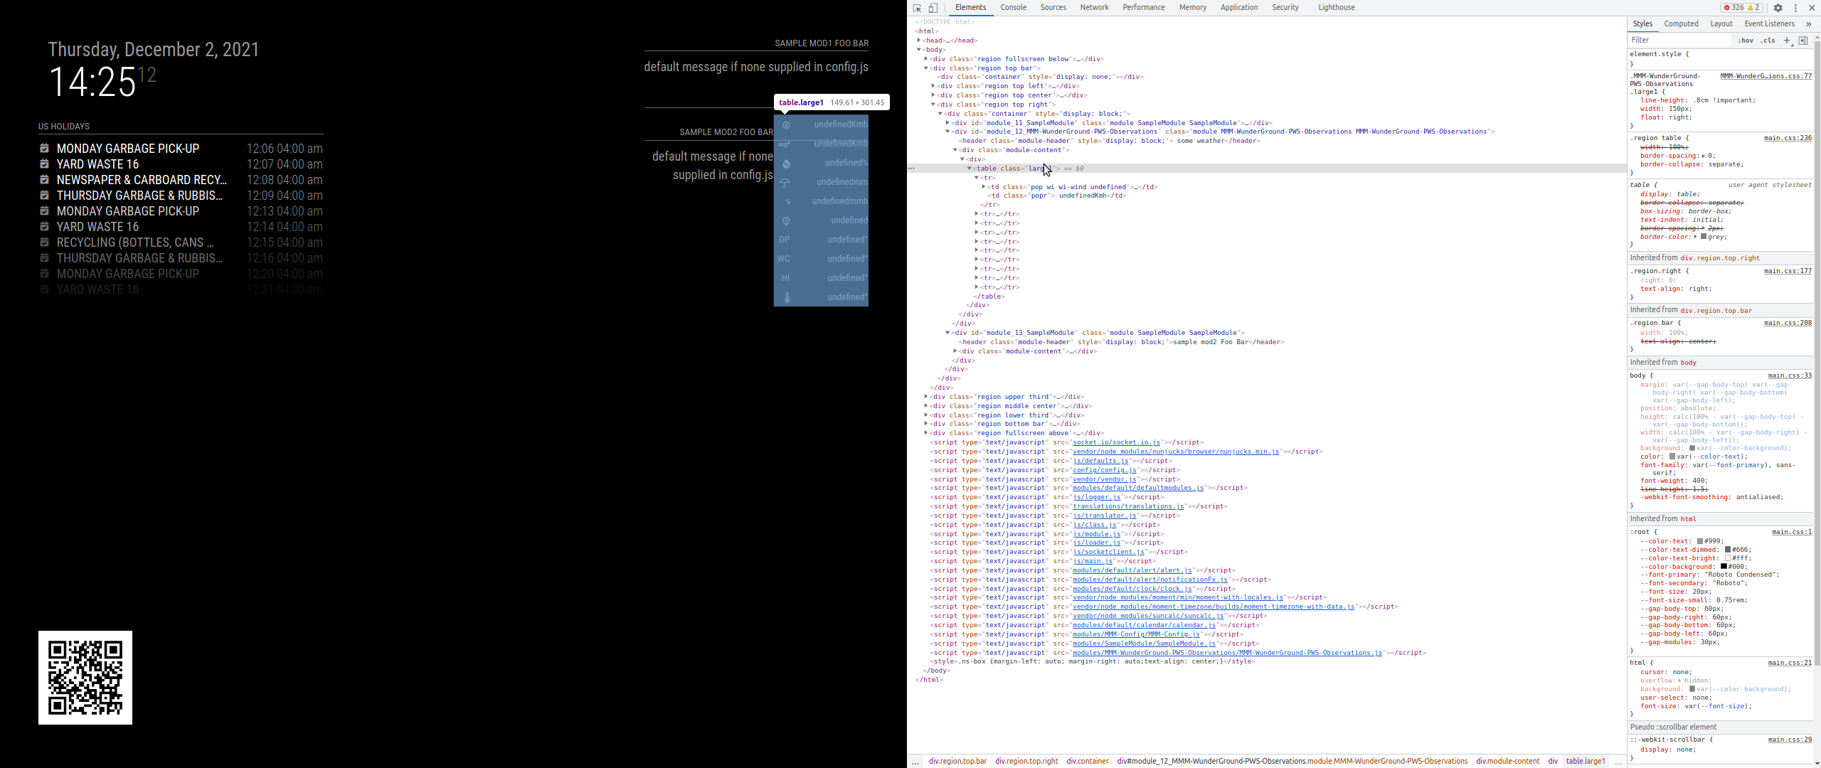Switch to the Console tab
The height and width of the screenshot is (768, 1821).
[1013, 7]
